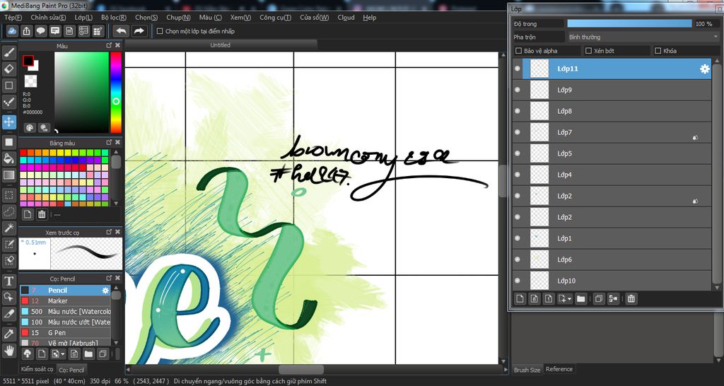Duplicate layer icon in Lớp panel
The height and width of the screenshot is (386, 724).
[599, 299]
